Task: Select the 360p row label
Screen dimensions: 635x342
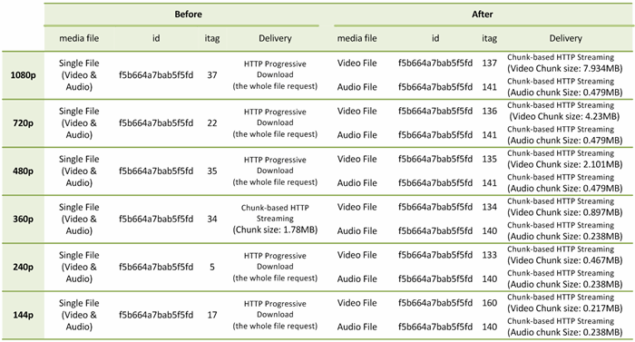Action: coord(23,219)
